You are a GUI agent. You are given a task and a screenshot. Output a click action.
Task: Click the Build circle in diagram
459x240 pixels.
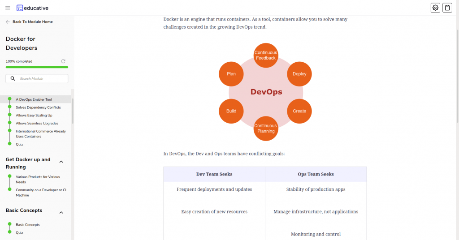231,111
